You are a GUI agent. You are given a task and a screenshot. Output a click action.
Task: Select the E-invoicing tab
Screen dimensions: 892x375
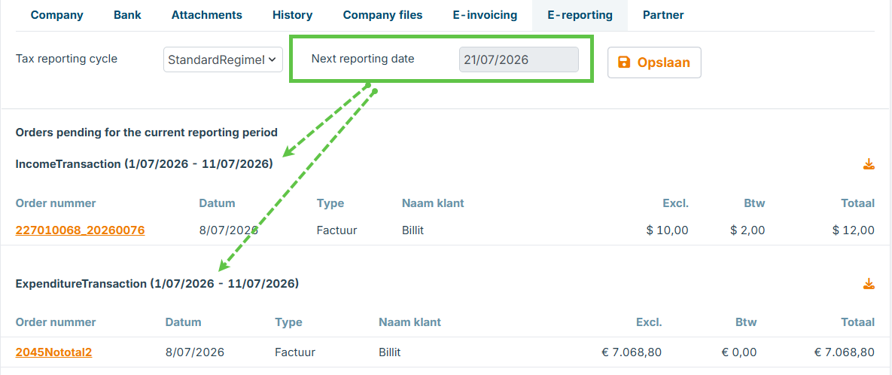[x=486, y=15]
